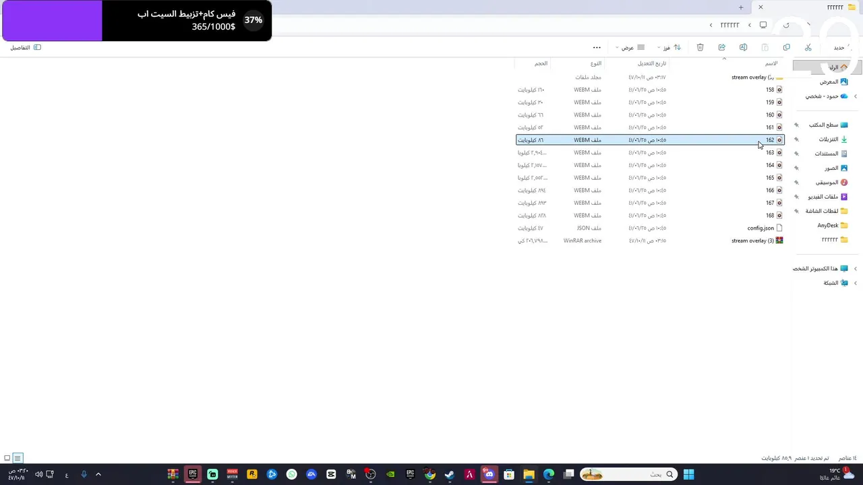The image size is (863, 485).
Task: Open Screenshots (لقطات الشاشة) folder in sidebar
Action: point(827,211)
